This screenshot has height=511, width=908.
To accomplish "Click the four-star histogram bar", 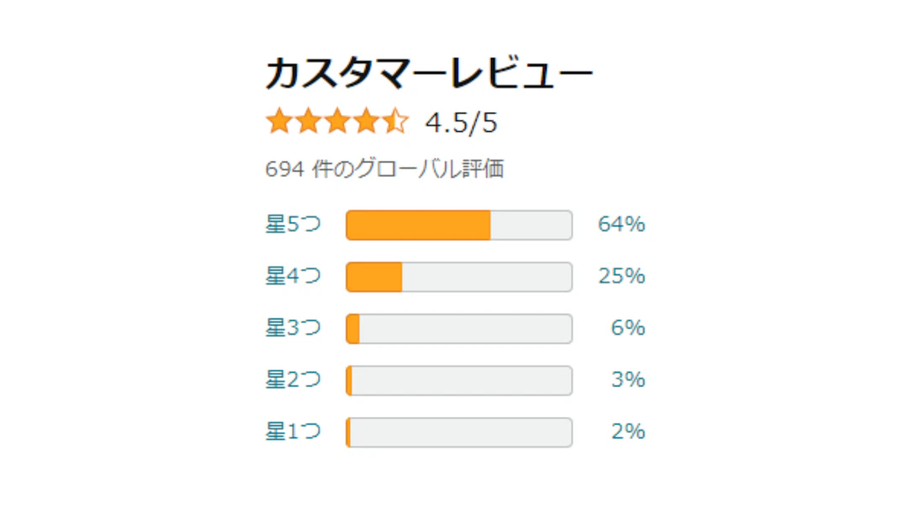I will point(459,277).
